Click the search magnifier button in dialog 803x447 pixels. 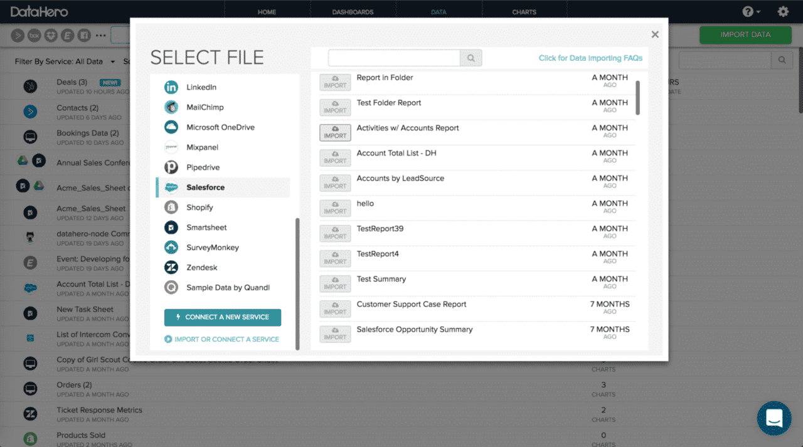471,58
